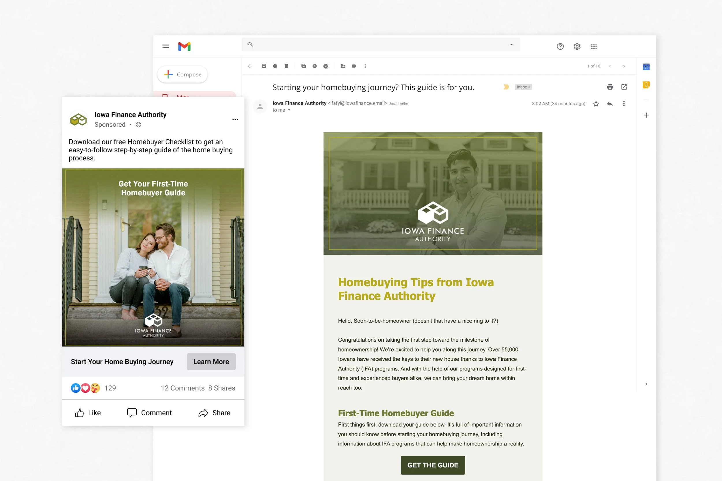Star this message
The width and height of the screenshot is (722, 481).
point(596,104)
